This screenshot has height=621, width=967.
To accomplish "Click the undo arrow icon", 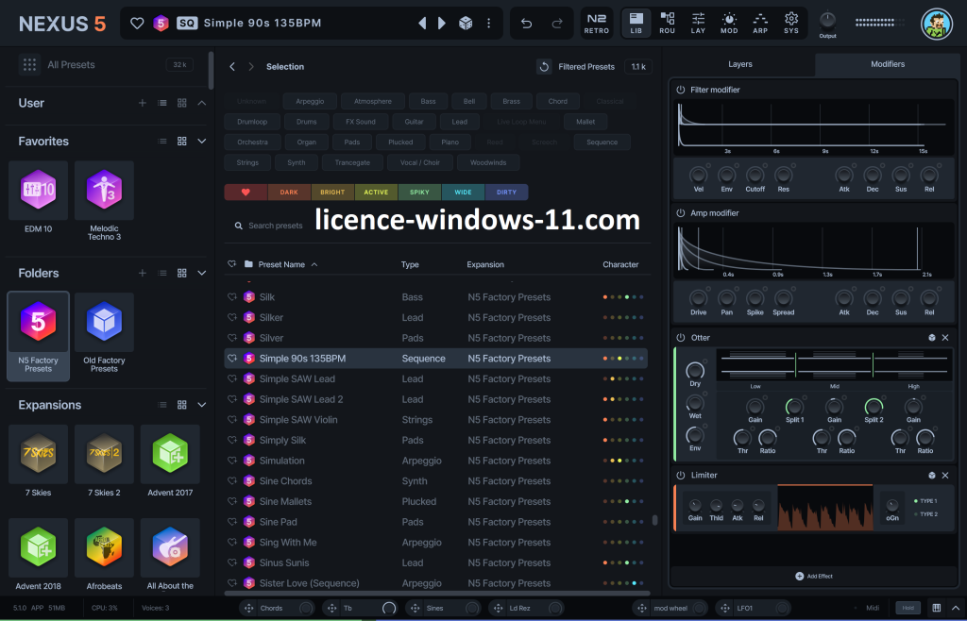I will coord(527,23).
